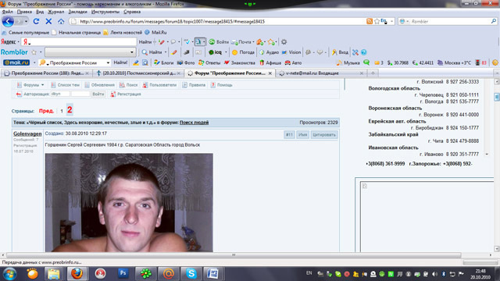Open Photoshop from the taskbar
The width and height of the screenshot is (500, 281).
pos(123,274)
